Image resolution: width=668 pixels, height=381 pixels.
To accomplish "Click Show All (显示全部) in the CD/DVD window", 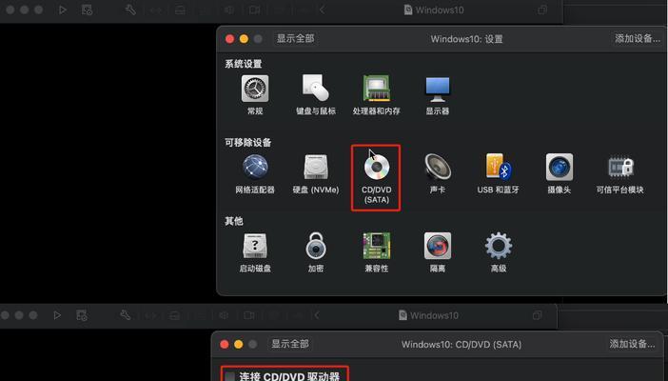I will tap(289, 344).
